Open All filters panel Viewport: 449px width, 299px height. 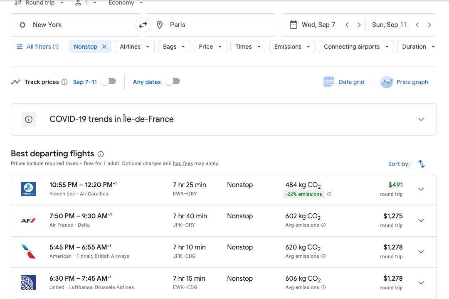pyautogui.click(x=37, y=47)
